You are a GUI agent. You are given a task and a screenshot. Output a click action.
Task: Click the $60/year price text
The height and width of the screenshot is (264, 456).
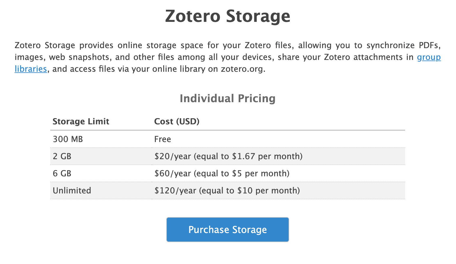(172, 173)
